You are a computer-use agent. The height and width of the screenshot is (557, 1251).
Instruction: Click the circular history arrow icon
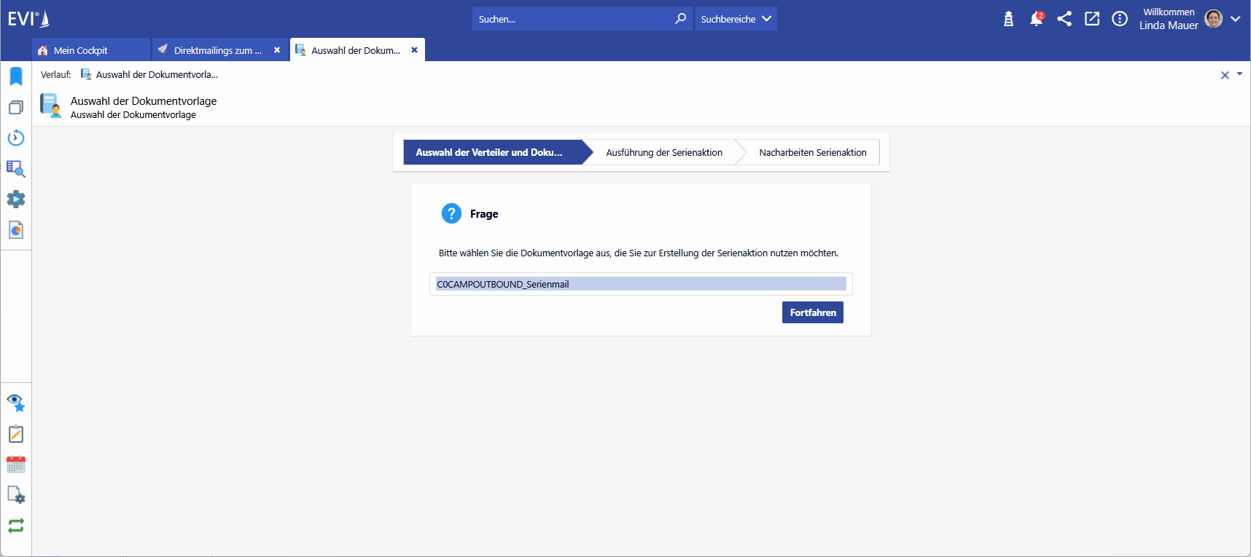(16, 138)
